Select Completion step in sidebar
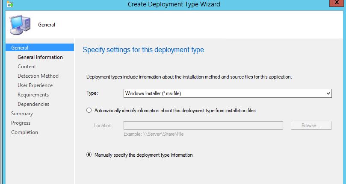Screen dimensions: 346x184 (25, 132)
